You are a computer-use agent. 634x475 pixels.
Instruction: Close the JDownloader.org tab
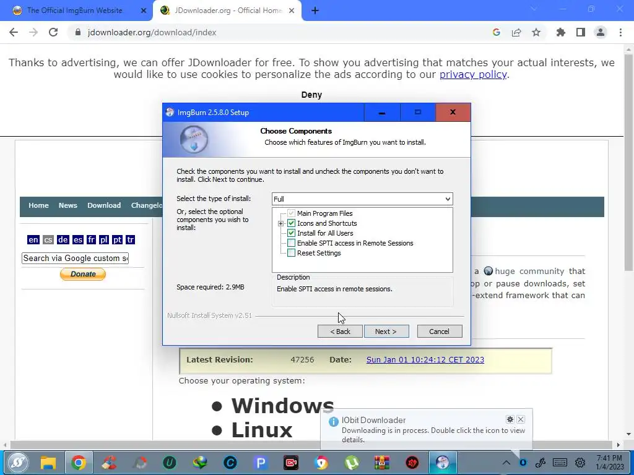pyautogui.click(x=292, y=11)
